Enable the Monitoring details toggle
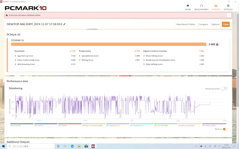Viewport: 239px width, 149px height. pos(224,89)
